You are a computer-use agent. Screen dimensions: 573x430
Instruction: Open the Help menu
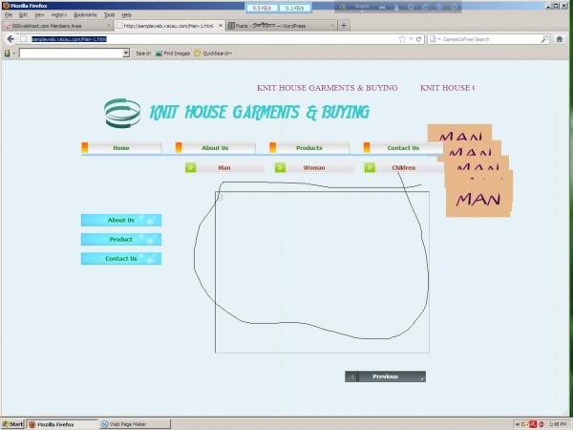tap(126, 15)
